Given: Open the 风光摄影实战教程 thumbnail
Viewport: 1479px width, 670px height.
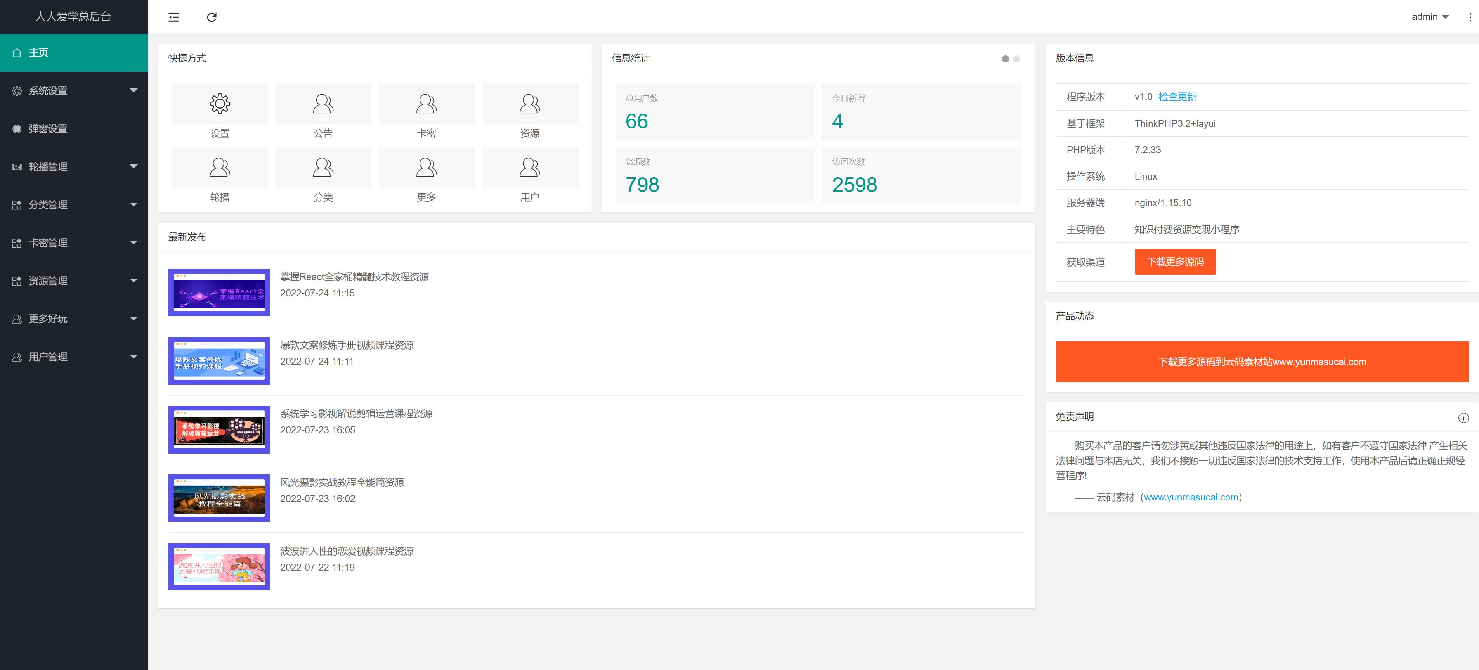Looking at the screenshot, I should tap(219, 499).
